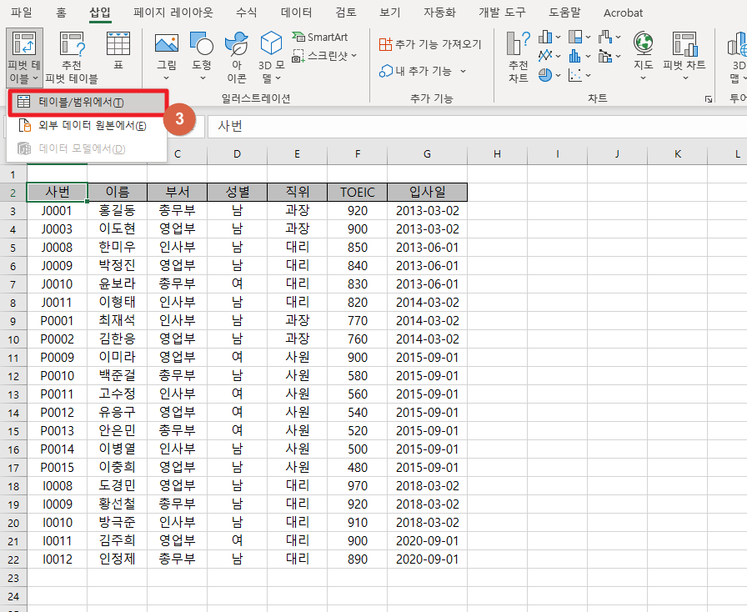Insert a pie or doughnut chart

(x=545, y=75)
